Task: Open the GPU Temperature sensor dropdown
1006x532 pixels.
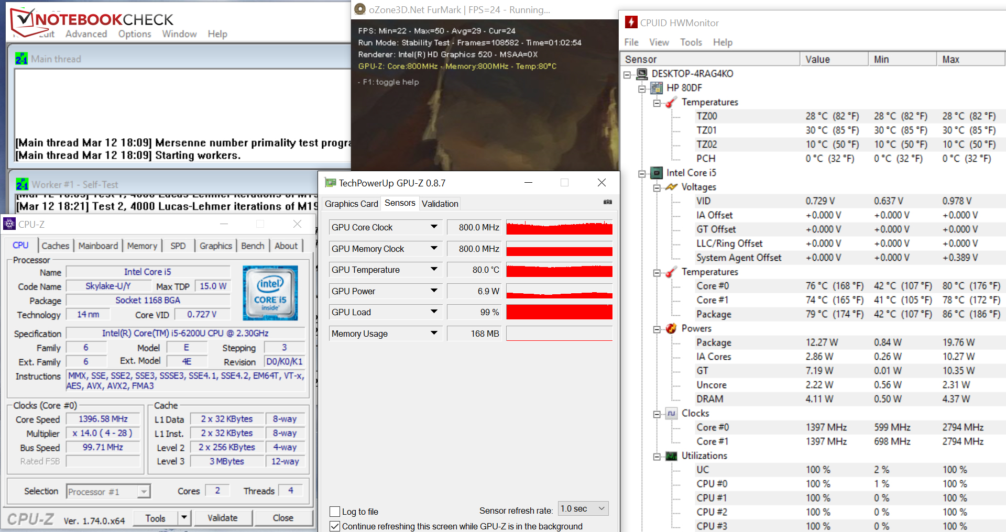Action: click(434, 269)
